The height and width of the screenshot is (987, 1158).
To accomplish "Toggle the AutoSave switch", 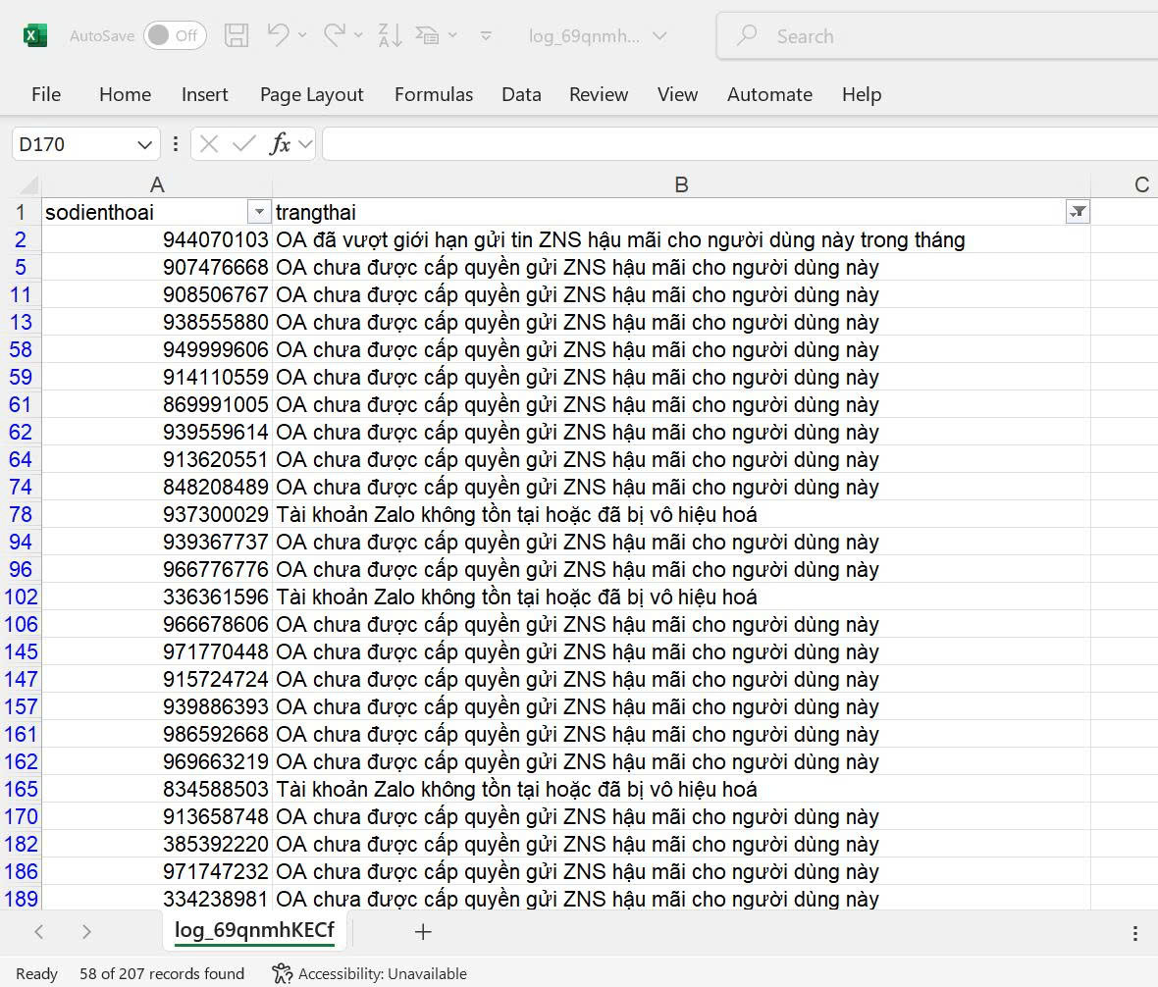I will pyautogui.click(x=175, y=35).
